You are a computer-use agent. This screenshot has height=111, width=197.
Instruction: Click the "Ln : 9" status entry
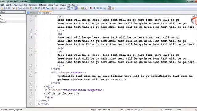coord(123,109)
